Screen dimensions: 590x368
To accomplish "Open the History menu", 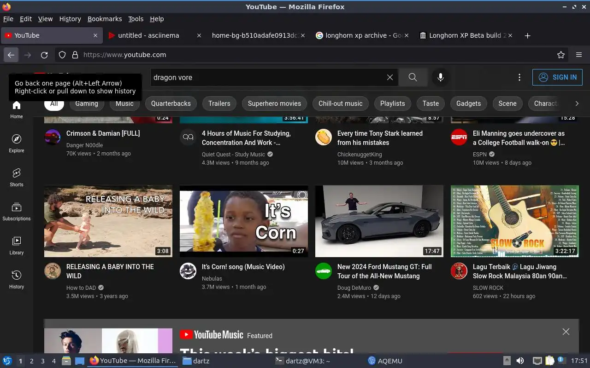I will pyautogui.click(x=70, y=19).
